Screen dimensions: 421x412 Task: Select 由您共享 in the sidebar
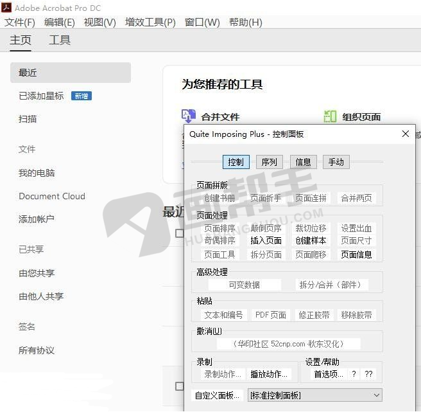coord(37,273)
